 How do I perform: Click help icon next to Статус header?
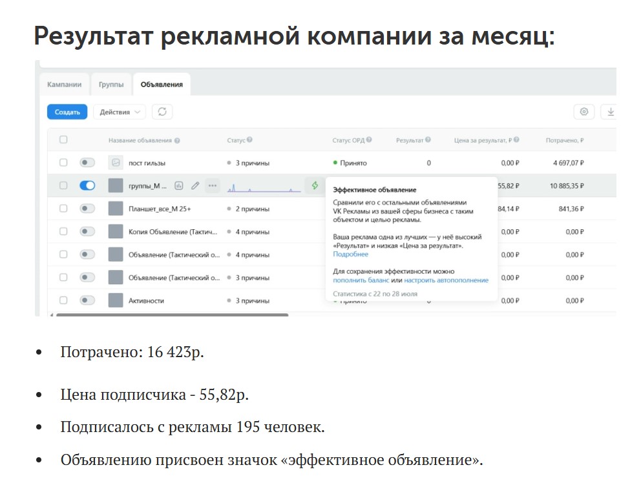pyautogui.click(x=249, y=139)
